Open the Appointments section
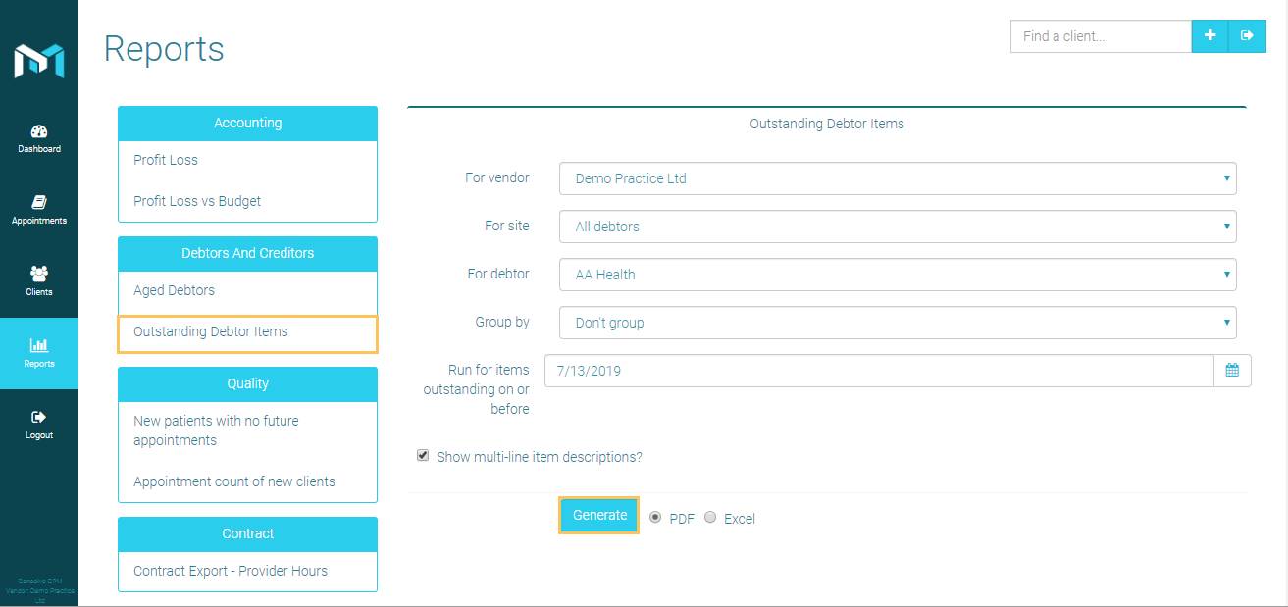The height and width of the screenshot is (607, 1288). click(39, 209)
